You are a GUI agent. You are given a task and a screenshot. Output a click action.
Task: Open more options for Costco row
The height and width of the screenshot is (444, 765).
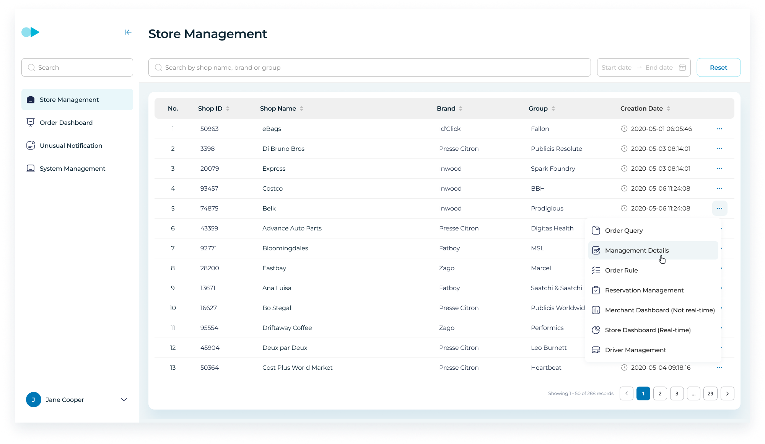719,188
